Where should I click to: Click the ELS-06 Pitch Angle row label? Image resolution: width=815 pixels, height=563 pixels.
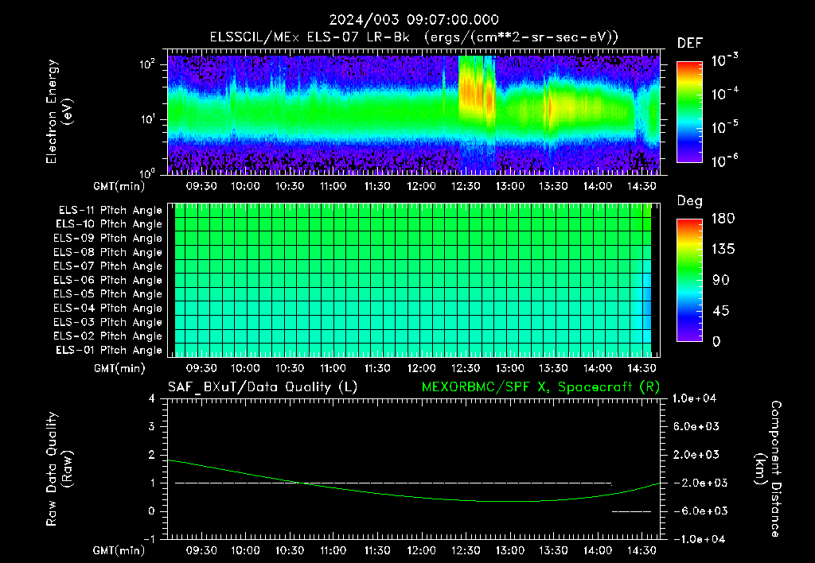click(x=108, y=280)
